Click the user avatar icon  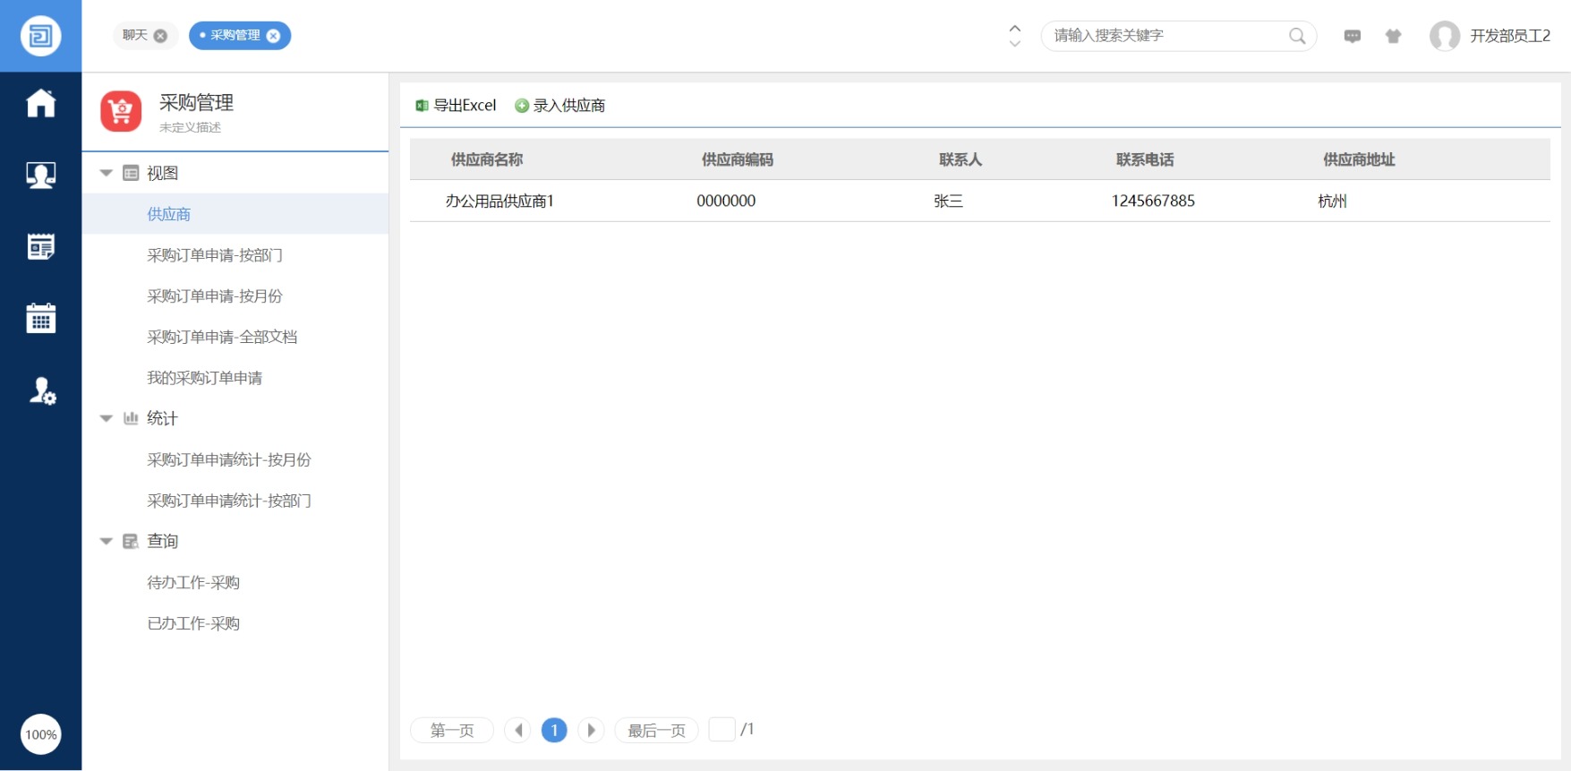click(x=1444, y=36)
